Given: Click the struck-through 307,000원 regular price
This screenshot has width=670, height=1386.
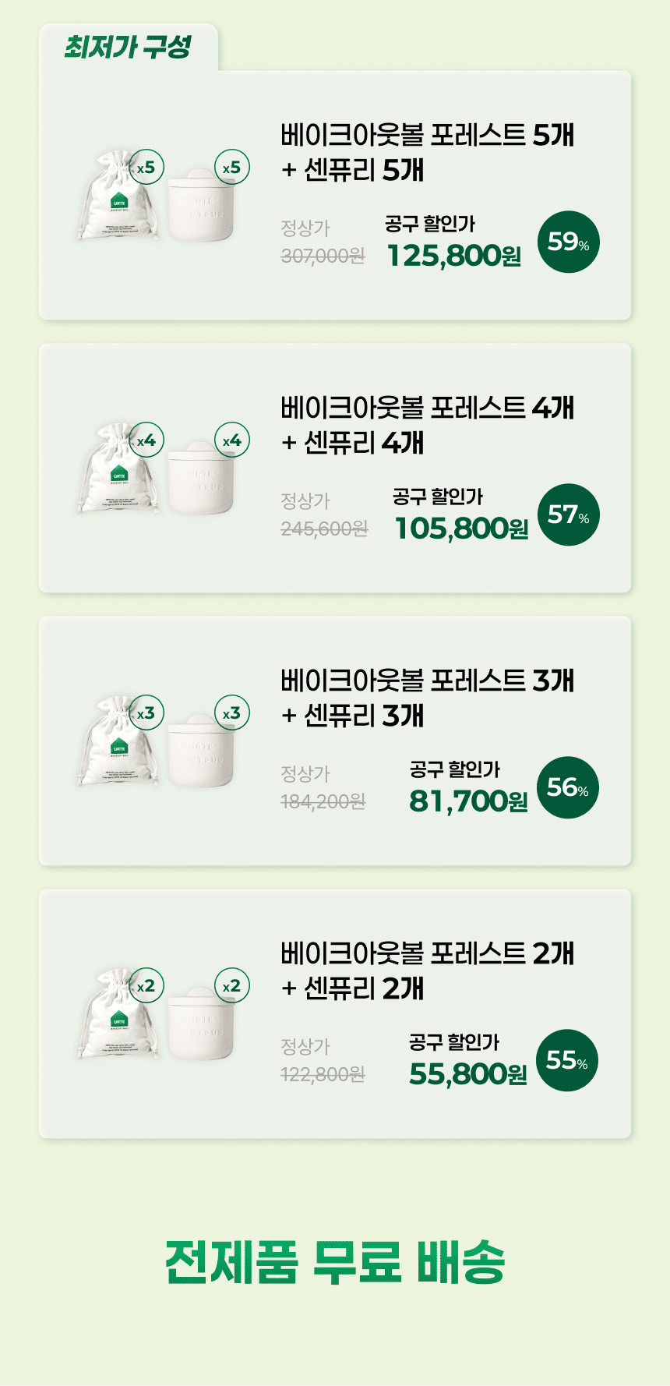Looking at the screenshot, I should pos(323,256).
